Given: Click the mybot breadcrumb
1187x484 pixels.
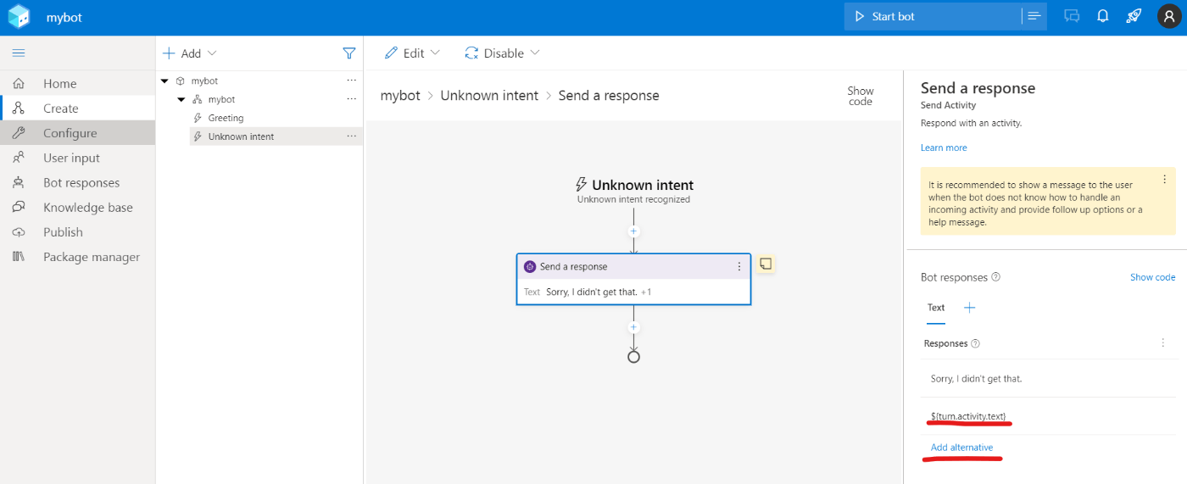Looking at the screenshot, I should [400, 96].
